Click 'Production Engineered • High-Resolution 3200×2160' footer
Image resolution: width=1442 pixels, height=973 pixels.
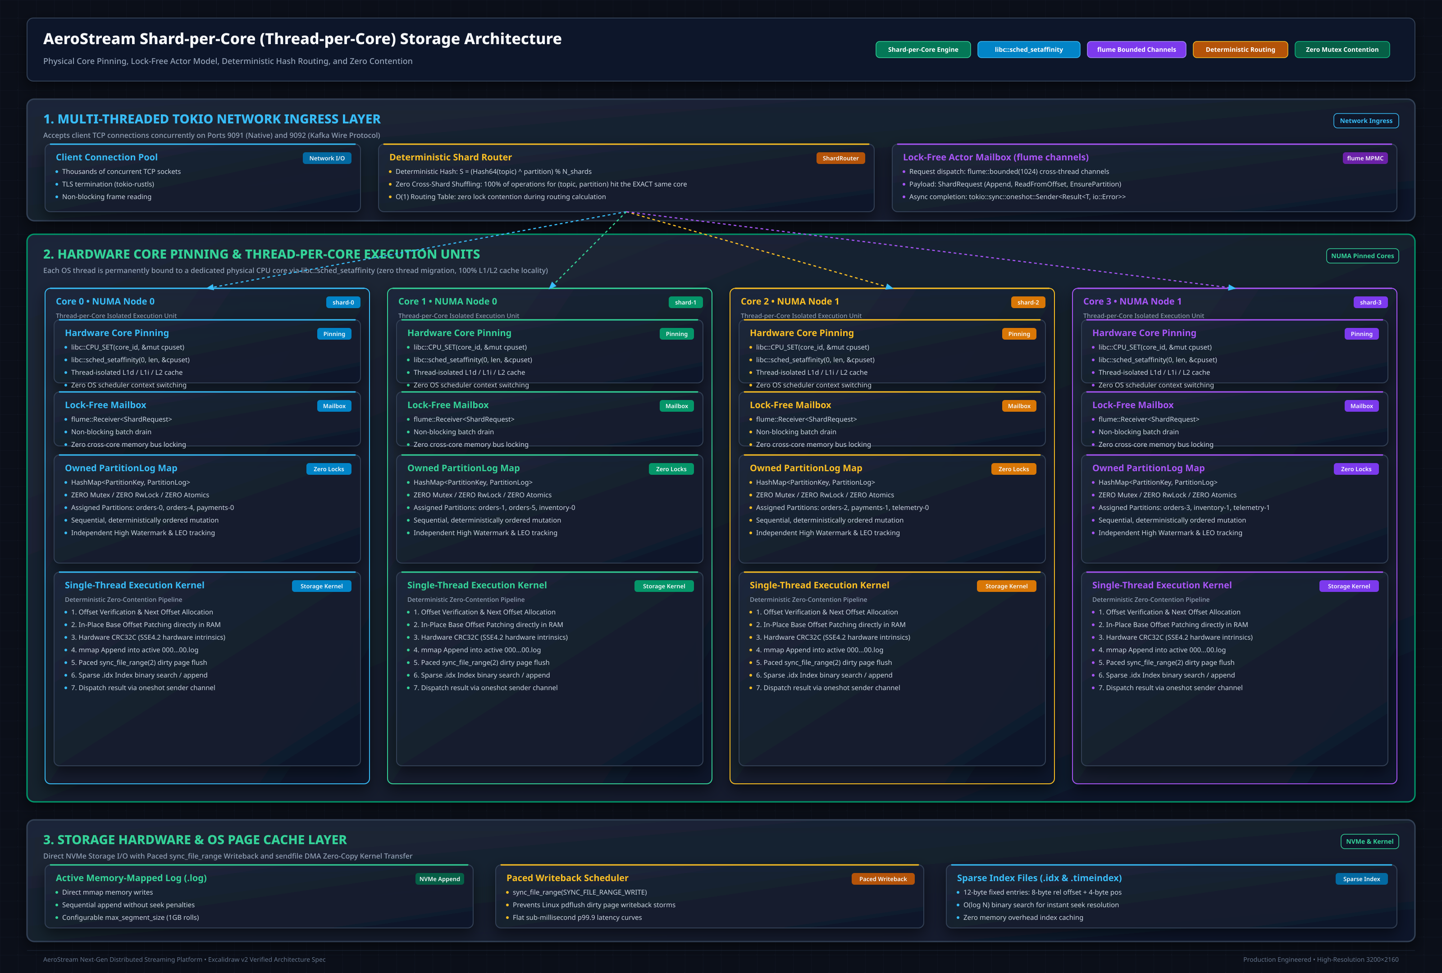click(x=1320, y=960)
